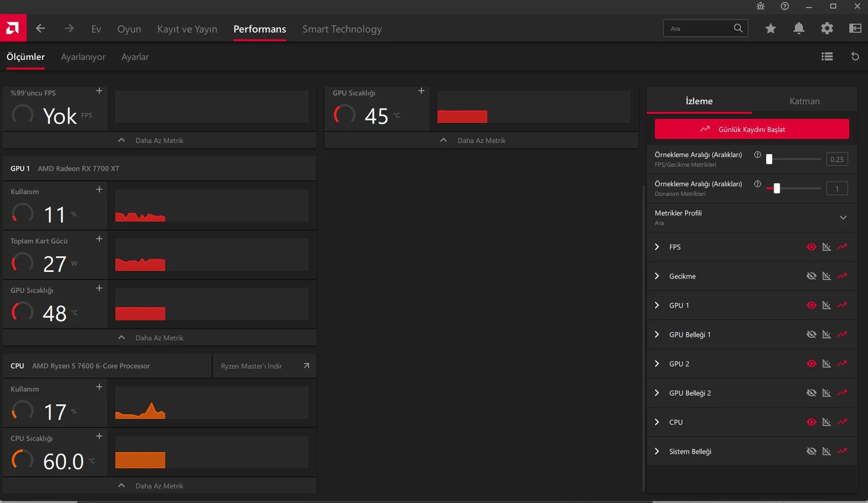Screen dimensions: 868x503
Task: Toggle GPU 2 visibility eye
Action: coord(812,364)
